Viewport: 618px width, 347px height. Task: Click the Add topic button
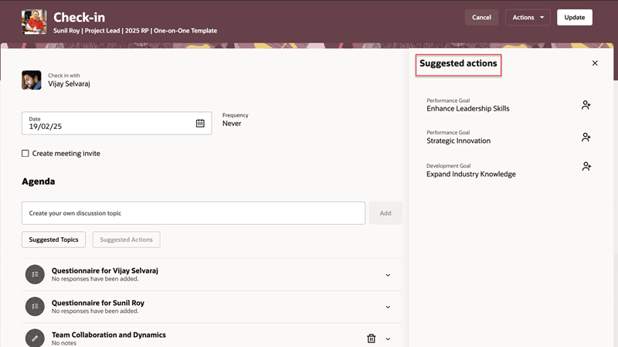(385, 213)
